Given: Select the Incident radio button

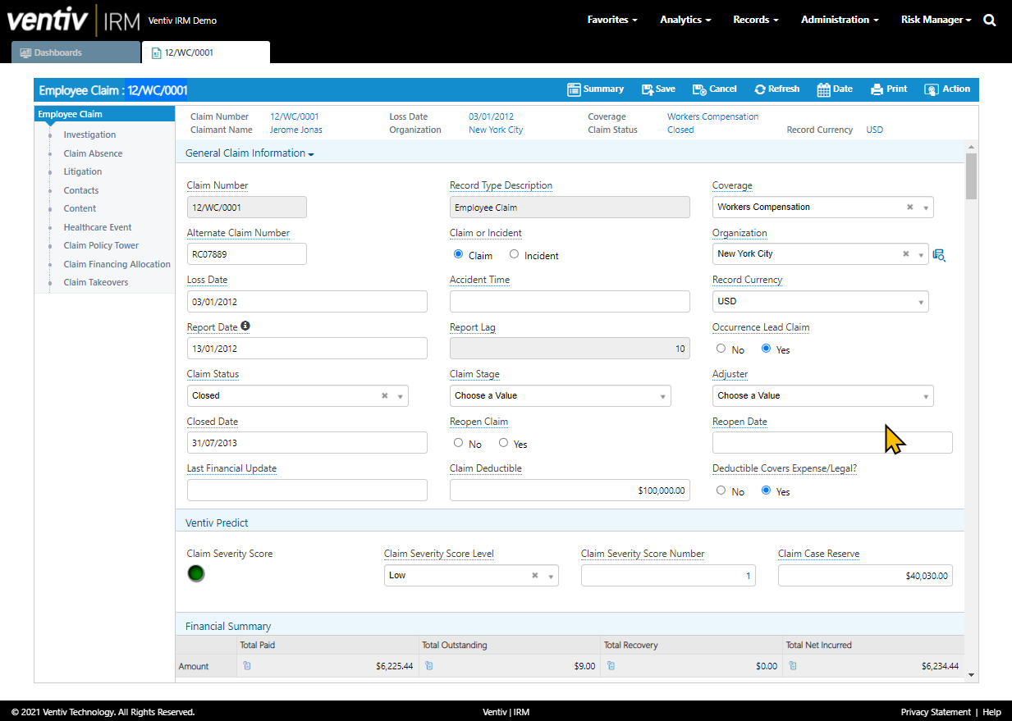Looking at the screenshot, I should [514, 254].
